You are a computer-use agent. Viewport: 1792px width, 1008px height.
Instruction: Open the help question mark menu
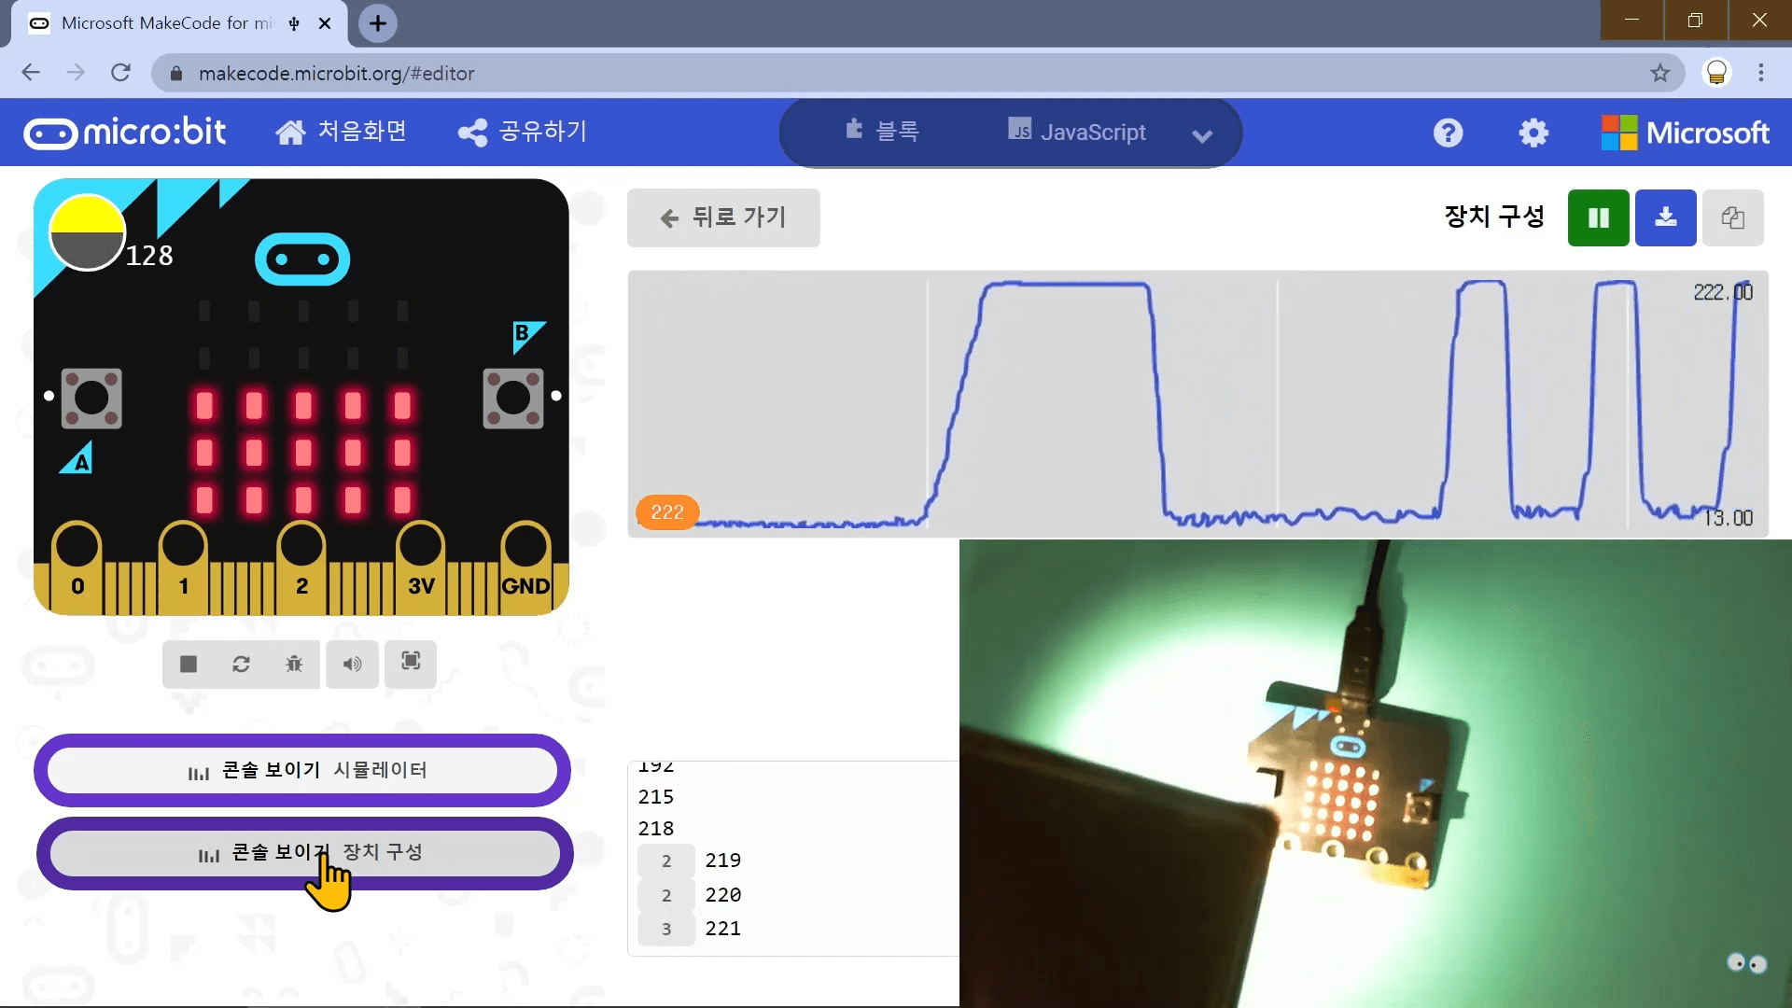click(1448, 133)
